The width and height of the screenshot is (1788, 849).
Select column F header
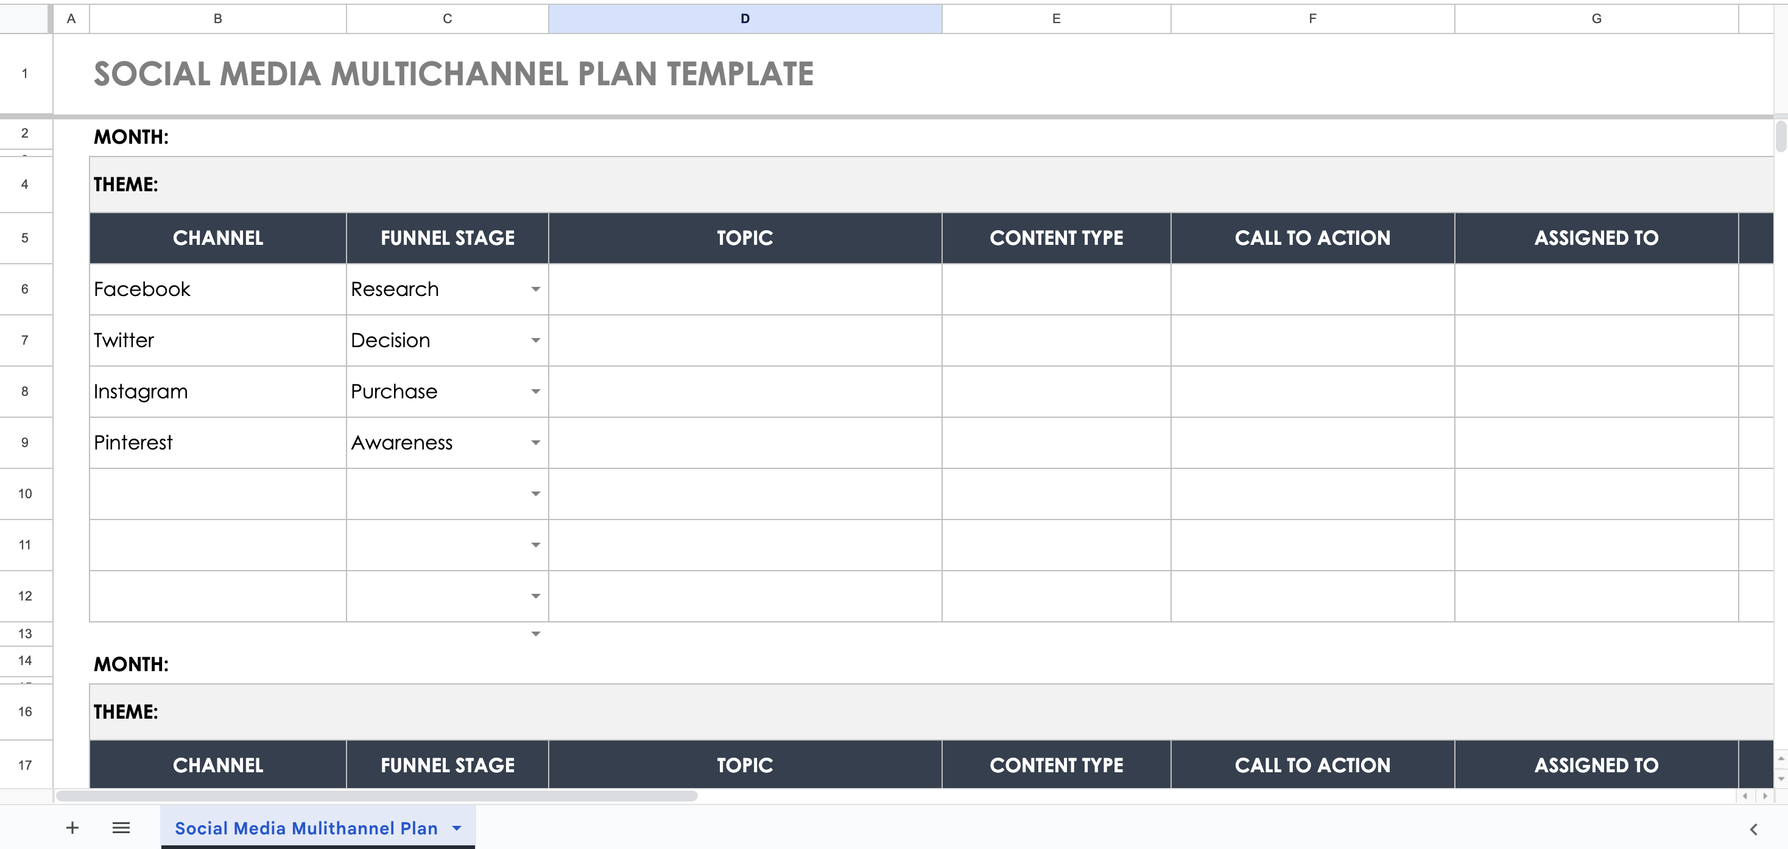(1312, 19)
